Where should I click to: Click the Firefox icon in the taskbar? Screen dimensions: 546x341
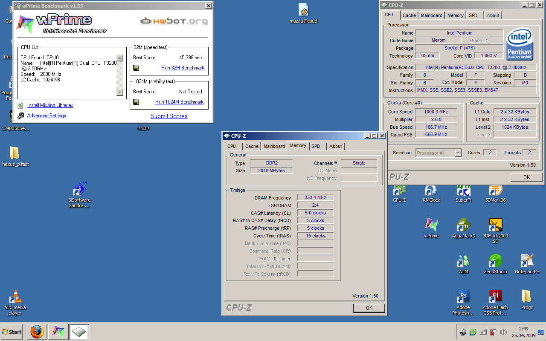pyautogui.click(x=37, y=332)
